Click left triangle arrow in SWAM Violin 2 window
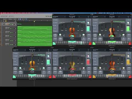This screenshot has height=99, width=132. pos(64,35)
